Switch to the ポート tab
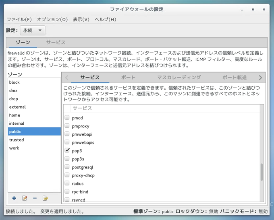This screenshot has width=274, height=220. tap(129, 78)
